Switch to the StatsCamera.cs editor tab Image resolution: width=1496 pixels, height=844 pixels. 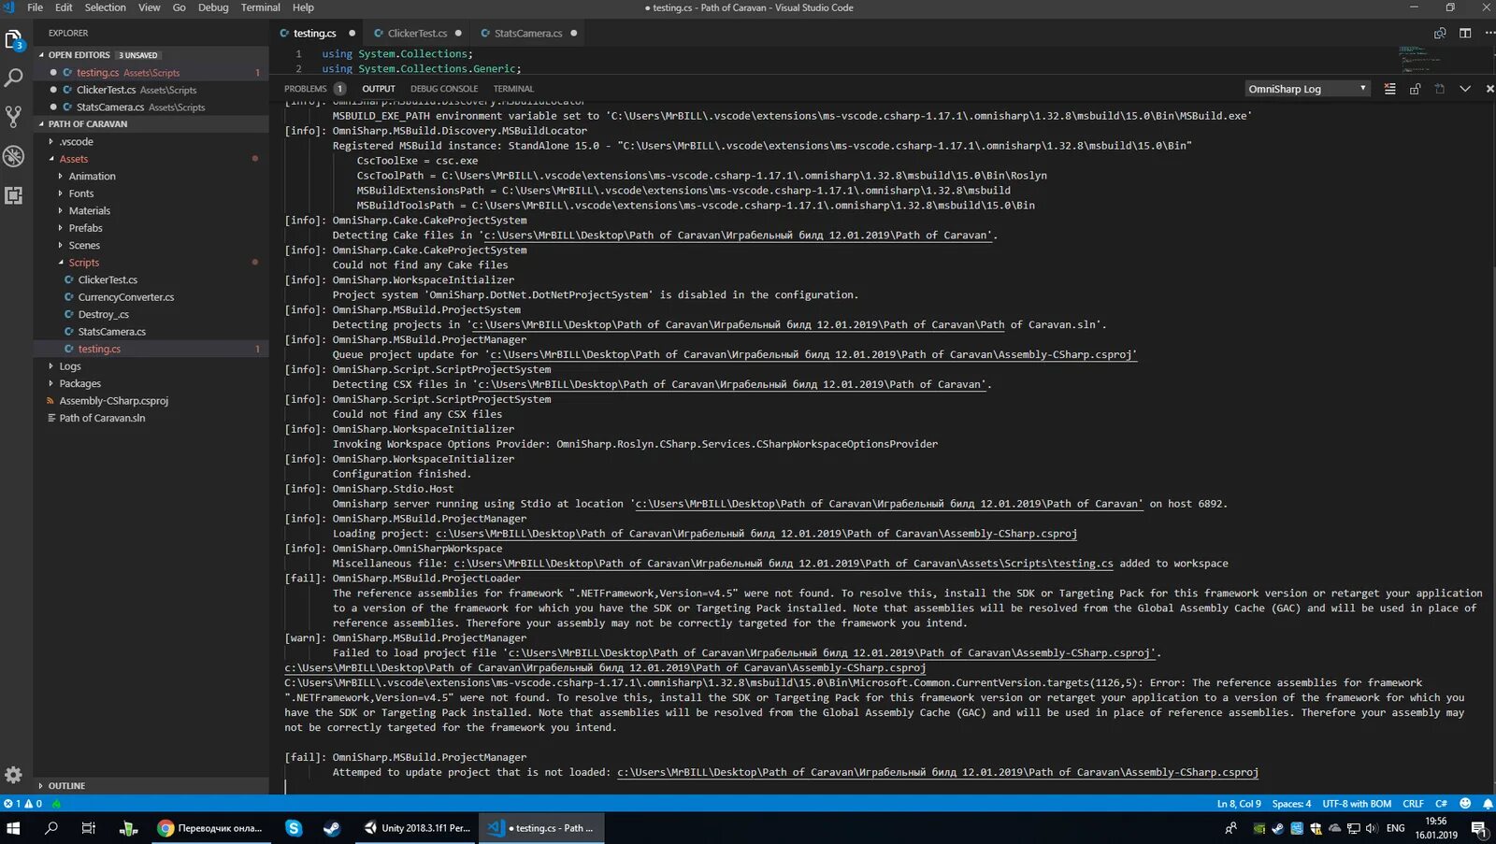(x=528, y=33)
